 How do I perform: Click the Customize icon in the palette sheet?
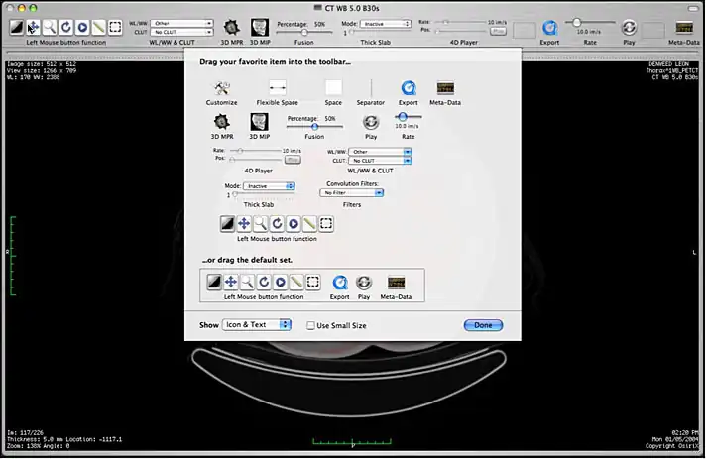(x=221, y=88)
